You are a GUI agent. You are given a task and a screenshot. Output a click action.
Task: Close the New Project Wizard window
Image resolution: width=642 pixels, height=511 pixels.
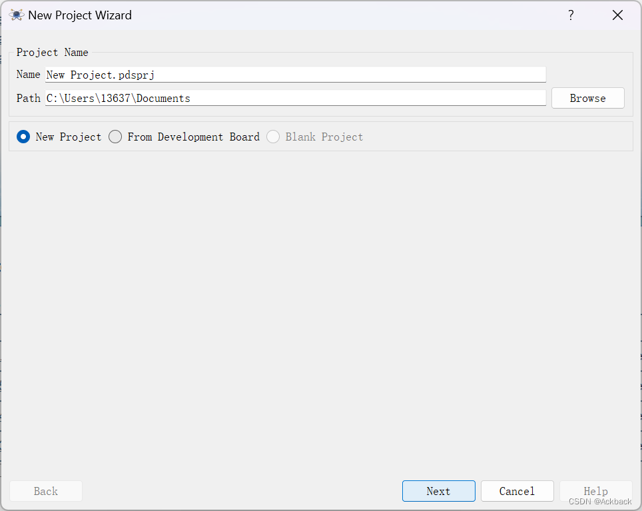tap(617, 15)
